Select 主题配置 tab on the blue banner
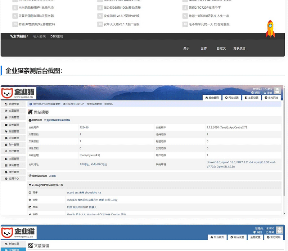 pyautogui.click(x=255, y=237)
